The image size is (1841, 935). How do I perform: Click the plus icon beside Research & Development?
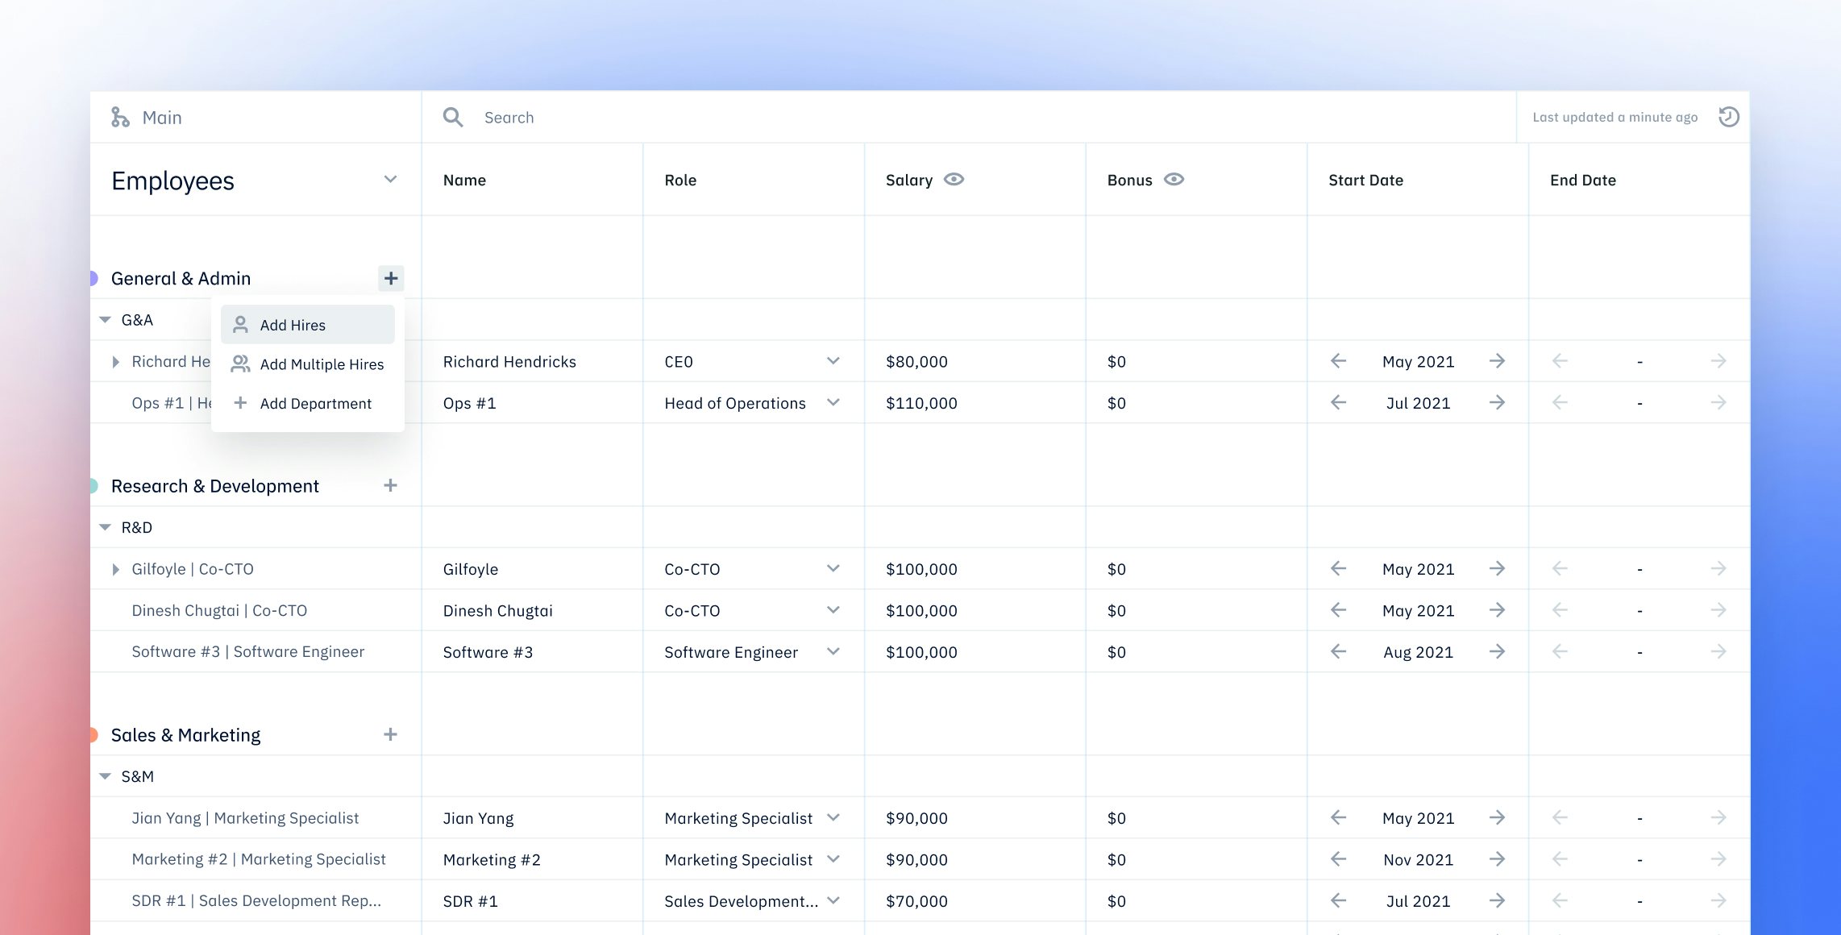pyautogui.click(x=390, y=485)
